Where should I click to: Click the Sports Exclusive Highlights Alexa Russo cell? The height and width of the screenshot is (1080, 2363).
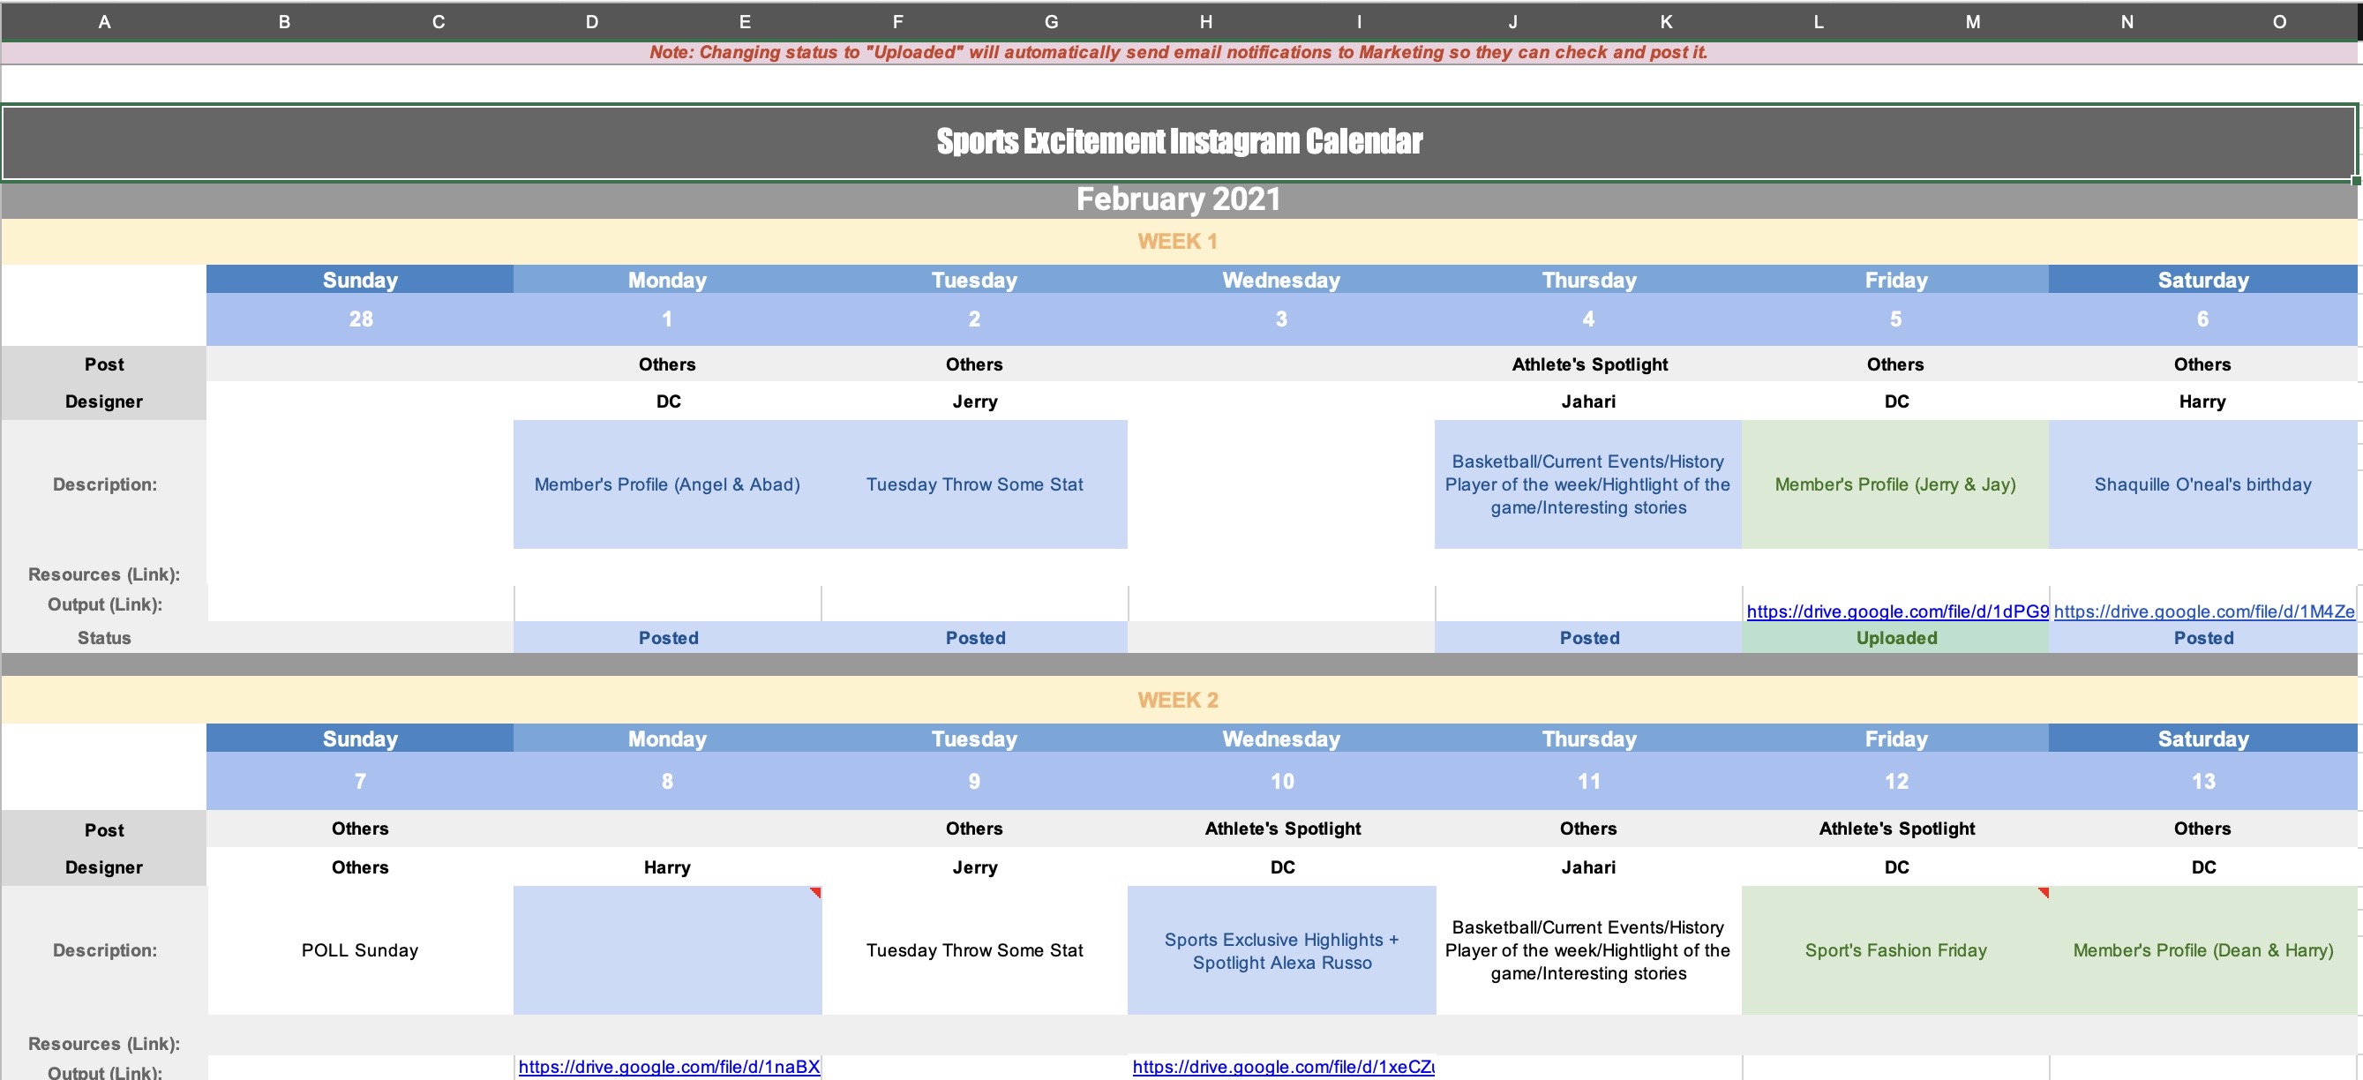[1281, 950]
